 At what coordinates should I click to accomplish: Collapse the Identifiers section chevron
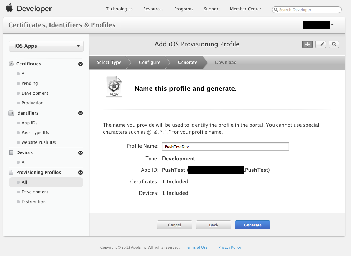tap(81, 113)
